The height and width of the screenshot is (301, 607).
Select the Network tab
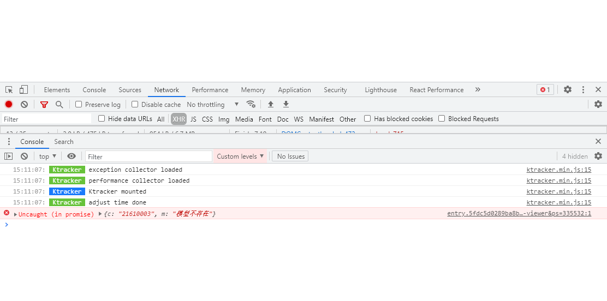point(166,90)
